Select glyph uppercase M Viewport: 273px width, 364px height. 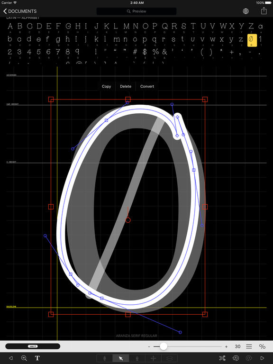pyautogui.click(x=126, y=26)
